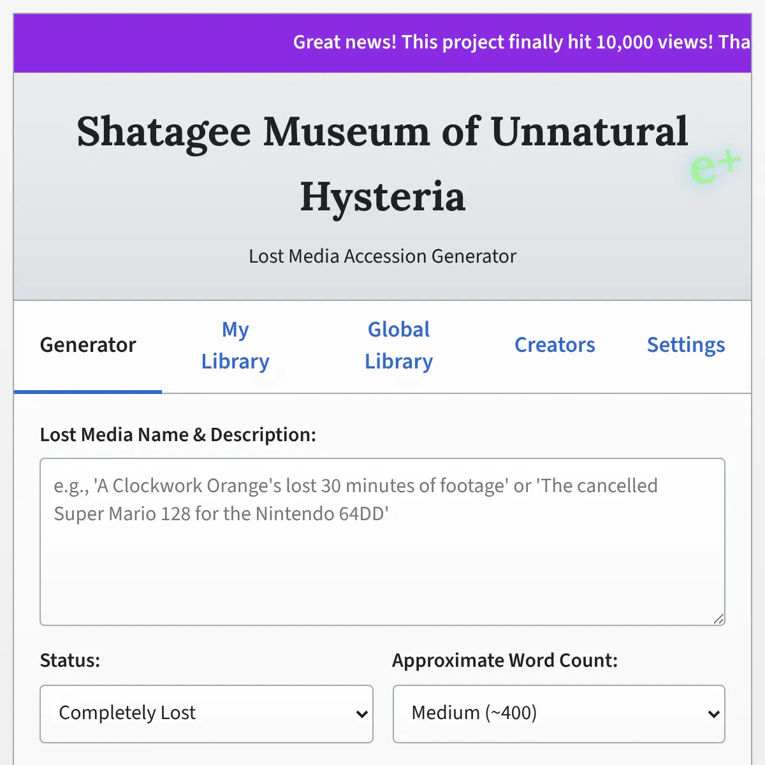Select the Generator tab
Viewport: 765px width, 765px height.
click(88, 346)
